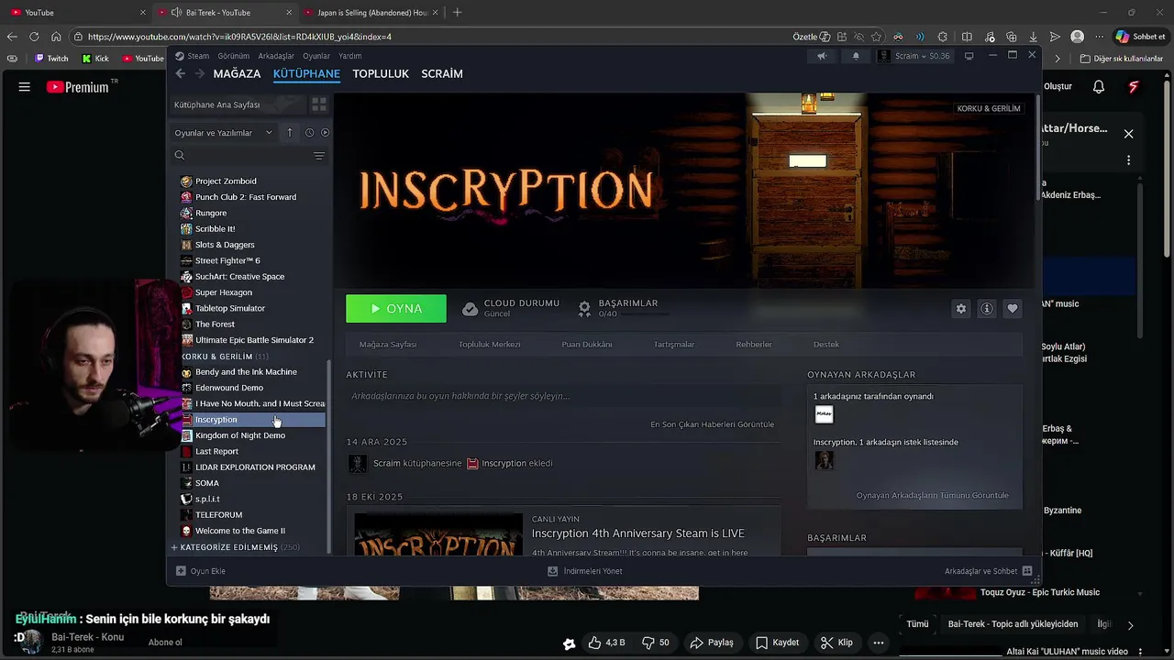
Task: Click the KORKU & GERİLİM tag
Action: 988,108
